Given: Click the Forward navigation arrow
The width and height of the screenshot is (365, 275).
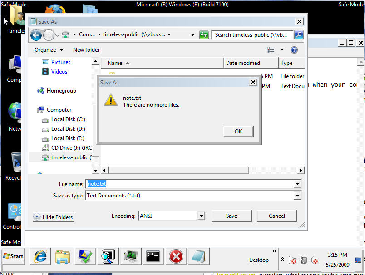Looking at the screenshot, I should 49,35.
